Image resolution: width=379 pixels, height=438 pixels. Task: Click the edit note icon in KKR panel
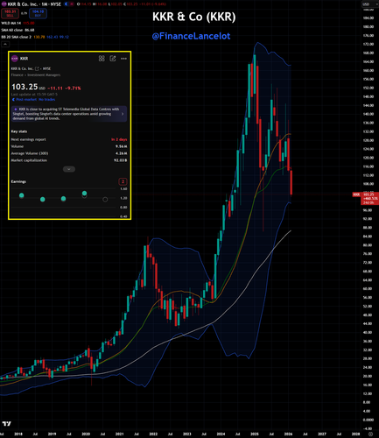click(113, 59)
